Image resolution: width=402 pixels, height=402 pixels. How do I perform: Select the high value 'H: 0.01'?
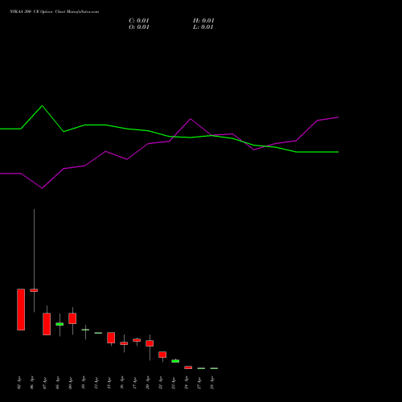coord(203,21)
